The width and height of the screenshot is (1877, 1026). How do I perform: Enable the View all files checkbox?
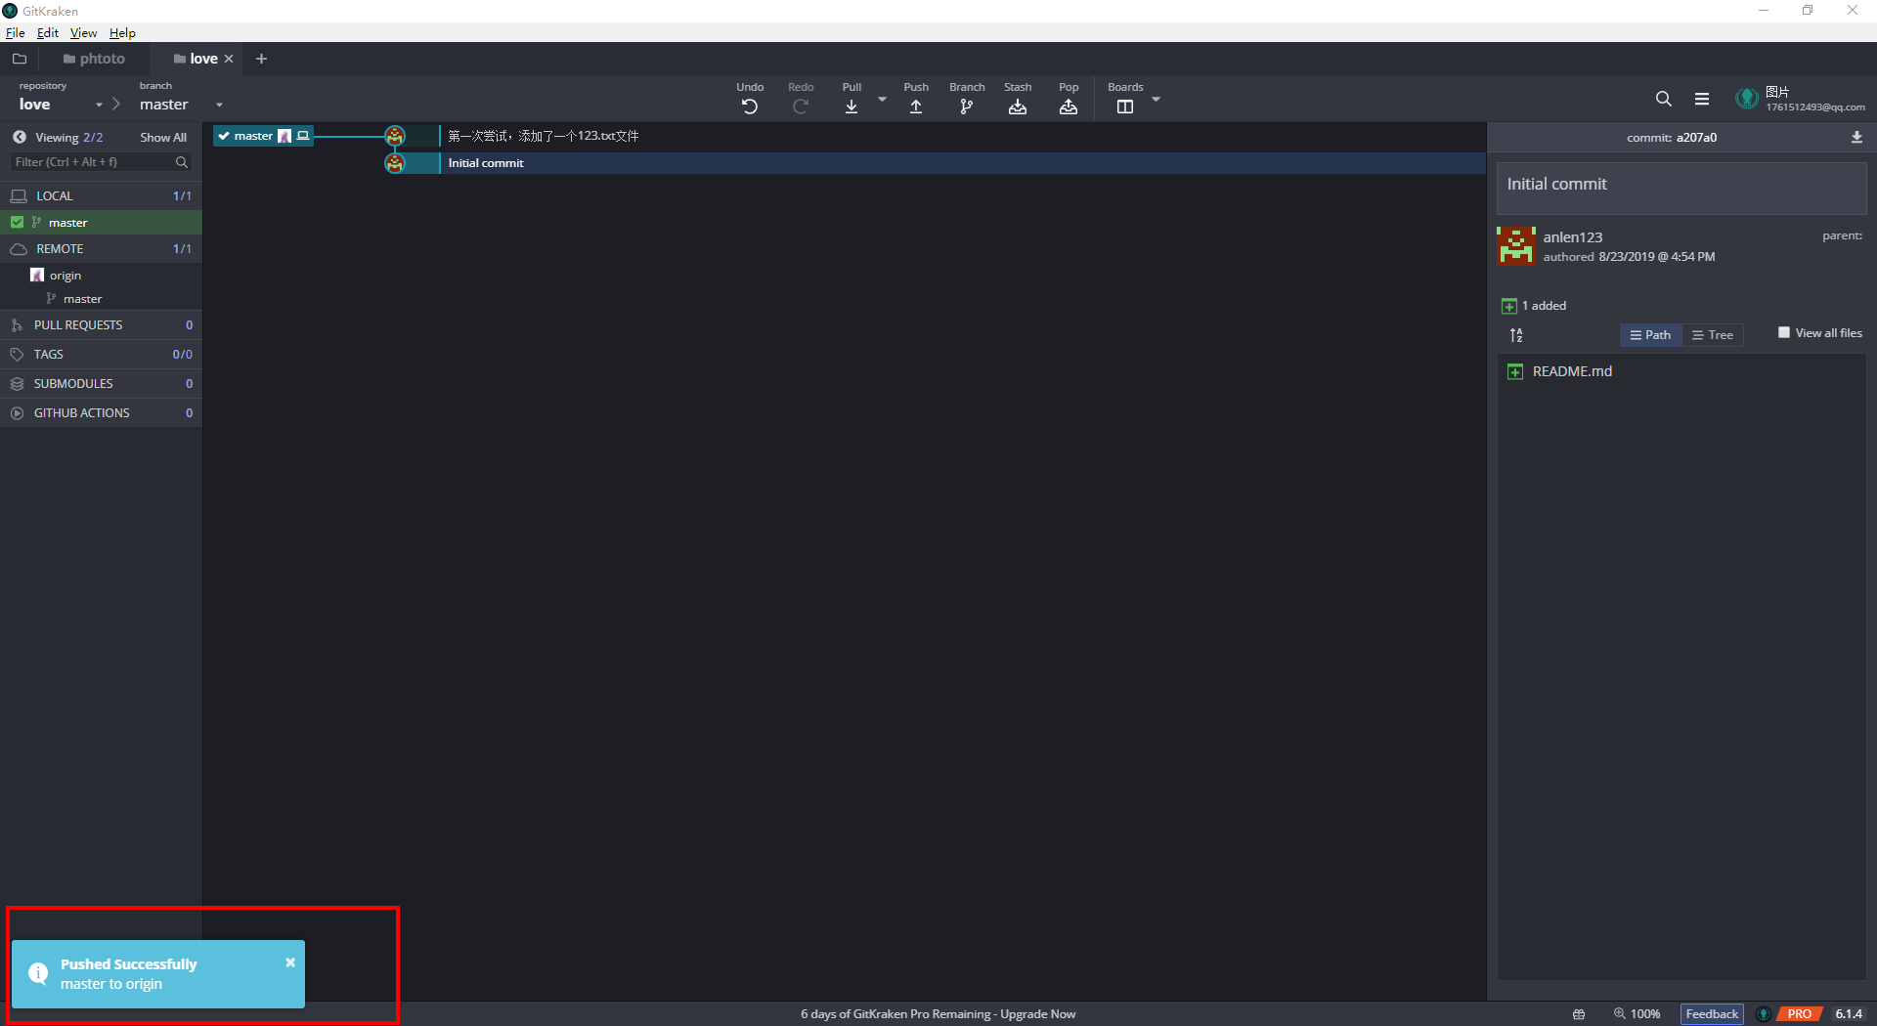click(x=1784, y=333)
